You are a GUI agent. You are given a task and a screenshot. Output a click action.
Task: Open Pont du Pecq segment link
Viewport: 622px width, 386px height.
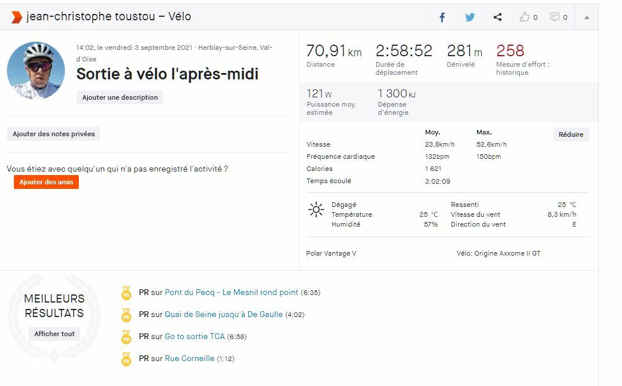231,293
